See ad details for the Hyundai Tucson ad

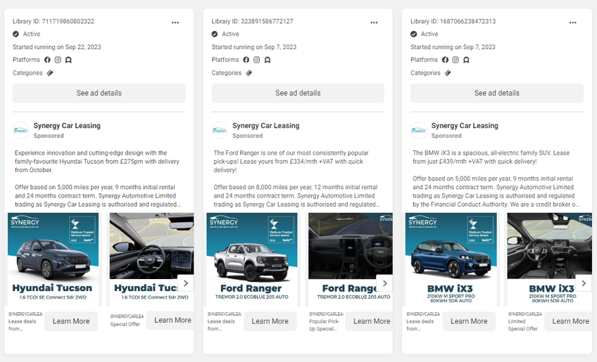point(99,93)
